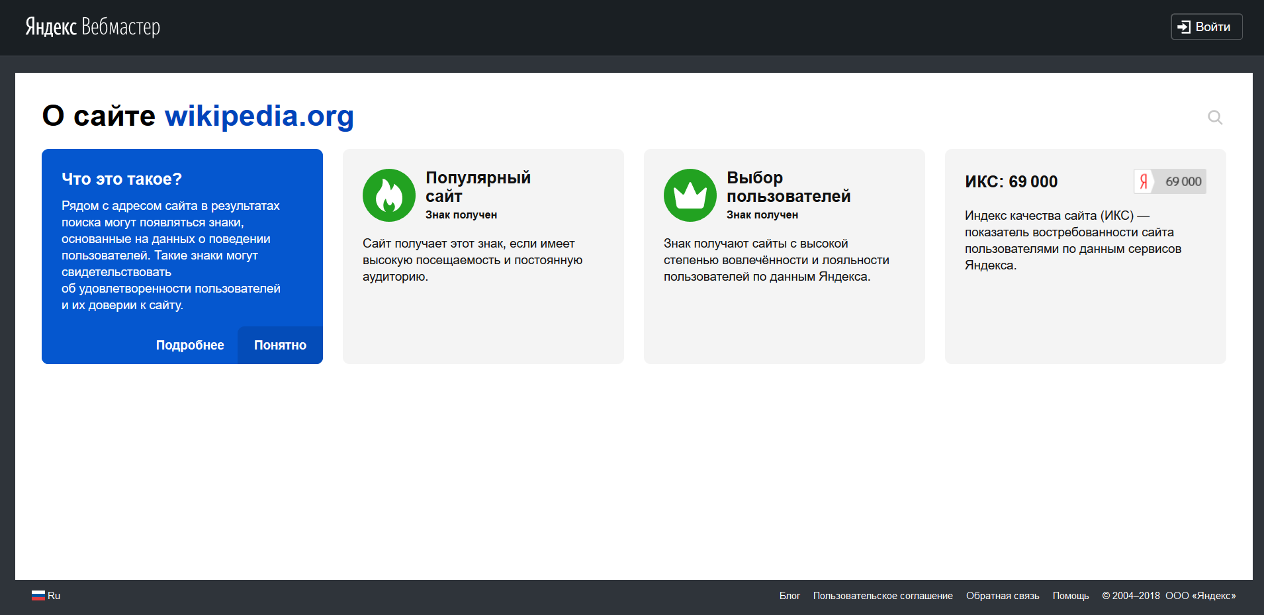Click 'Знак получен' under Выбор пользователей
The height and width of the screenshot is (615, 1264).
[x=762, y=215]
